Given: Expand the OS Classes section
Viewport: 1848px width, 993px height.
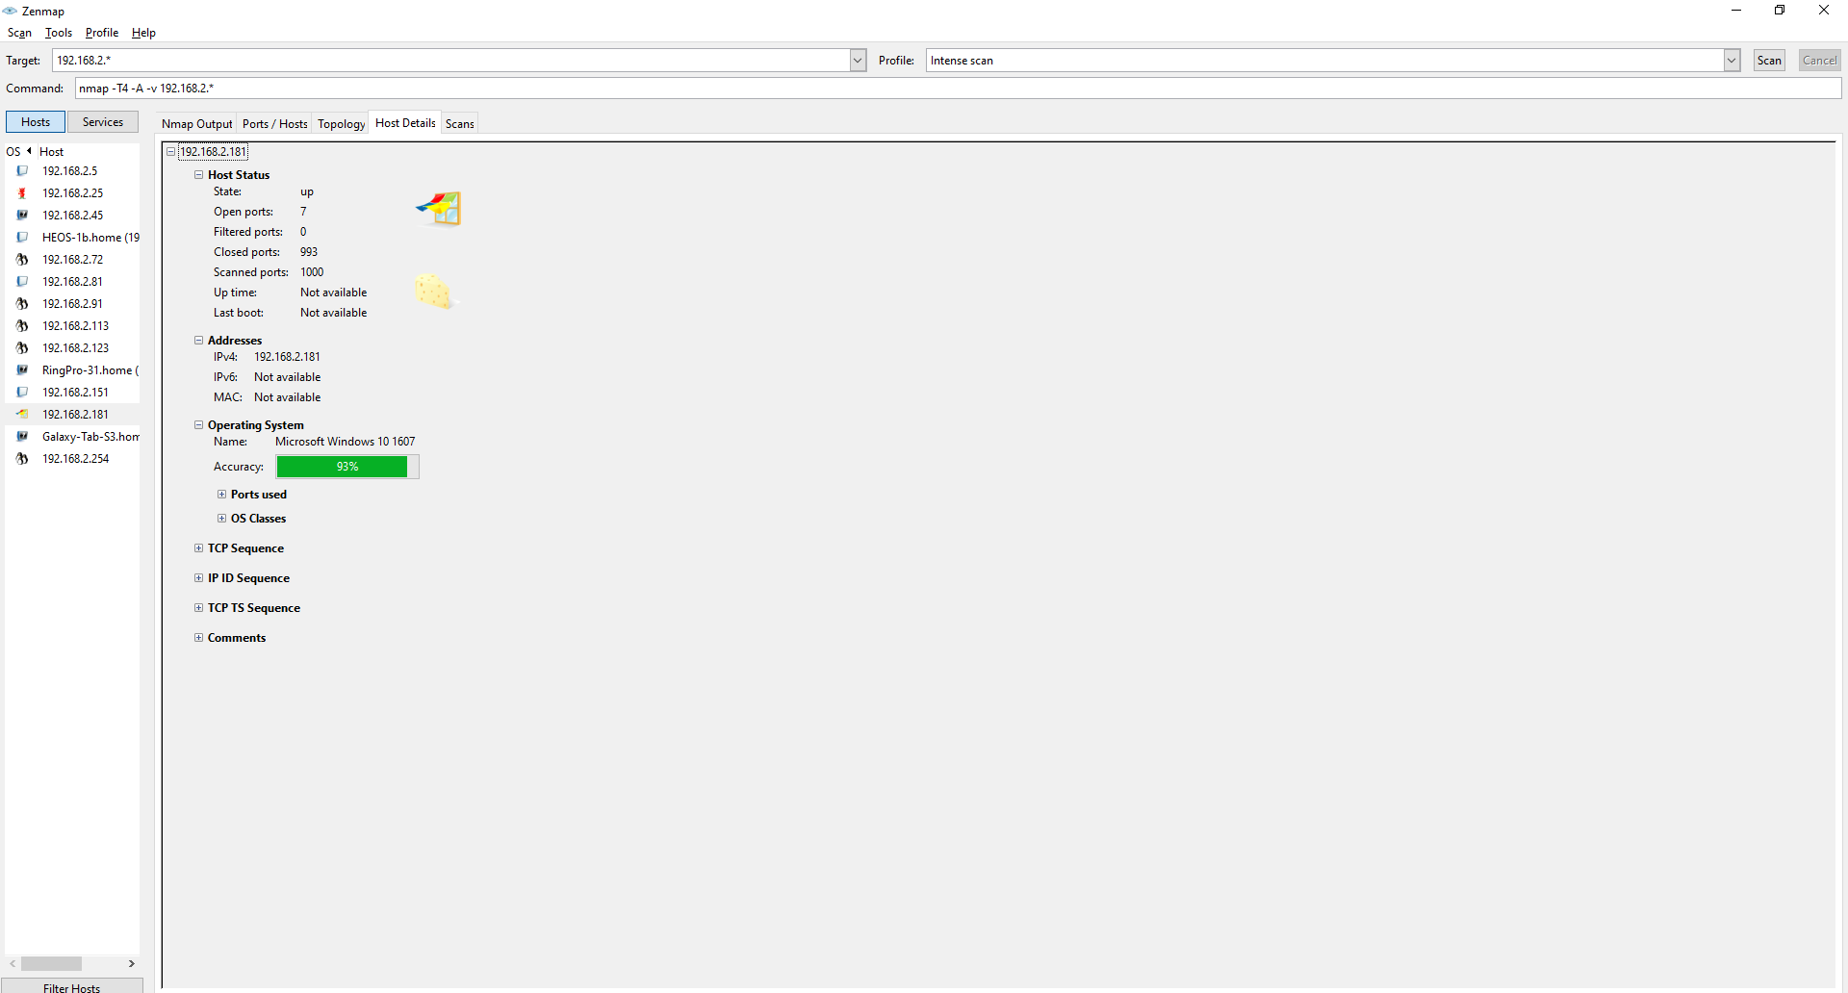Looking at the screenshot, I should (x=222, y=519).
